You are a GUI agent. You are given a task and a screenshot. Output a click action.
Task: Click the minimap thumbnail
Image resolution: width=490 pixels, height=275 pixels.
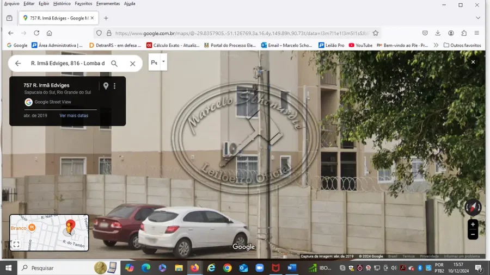(49, 233)
